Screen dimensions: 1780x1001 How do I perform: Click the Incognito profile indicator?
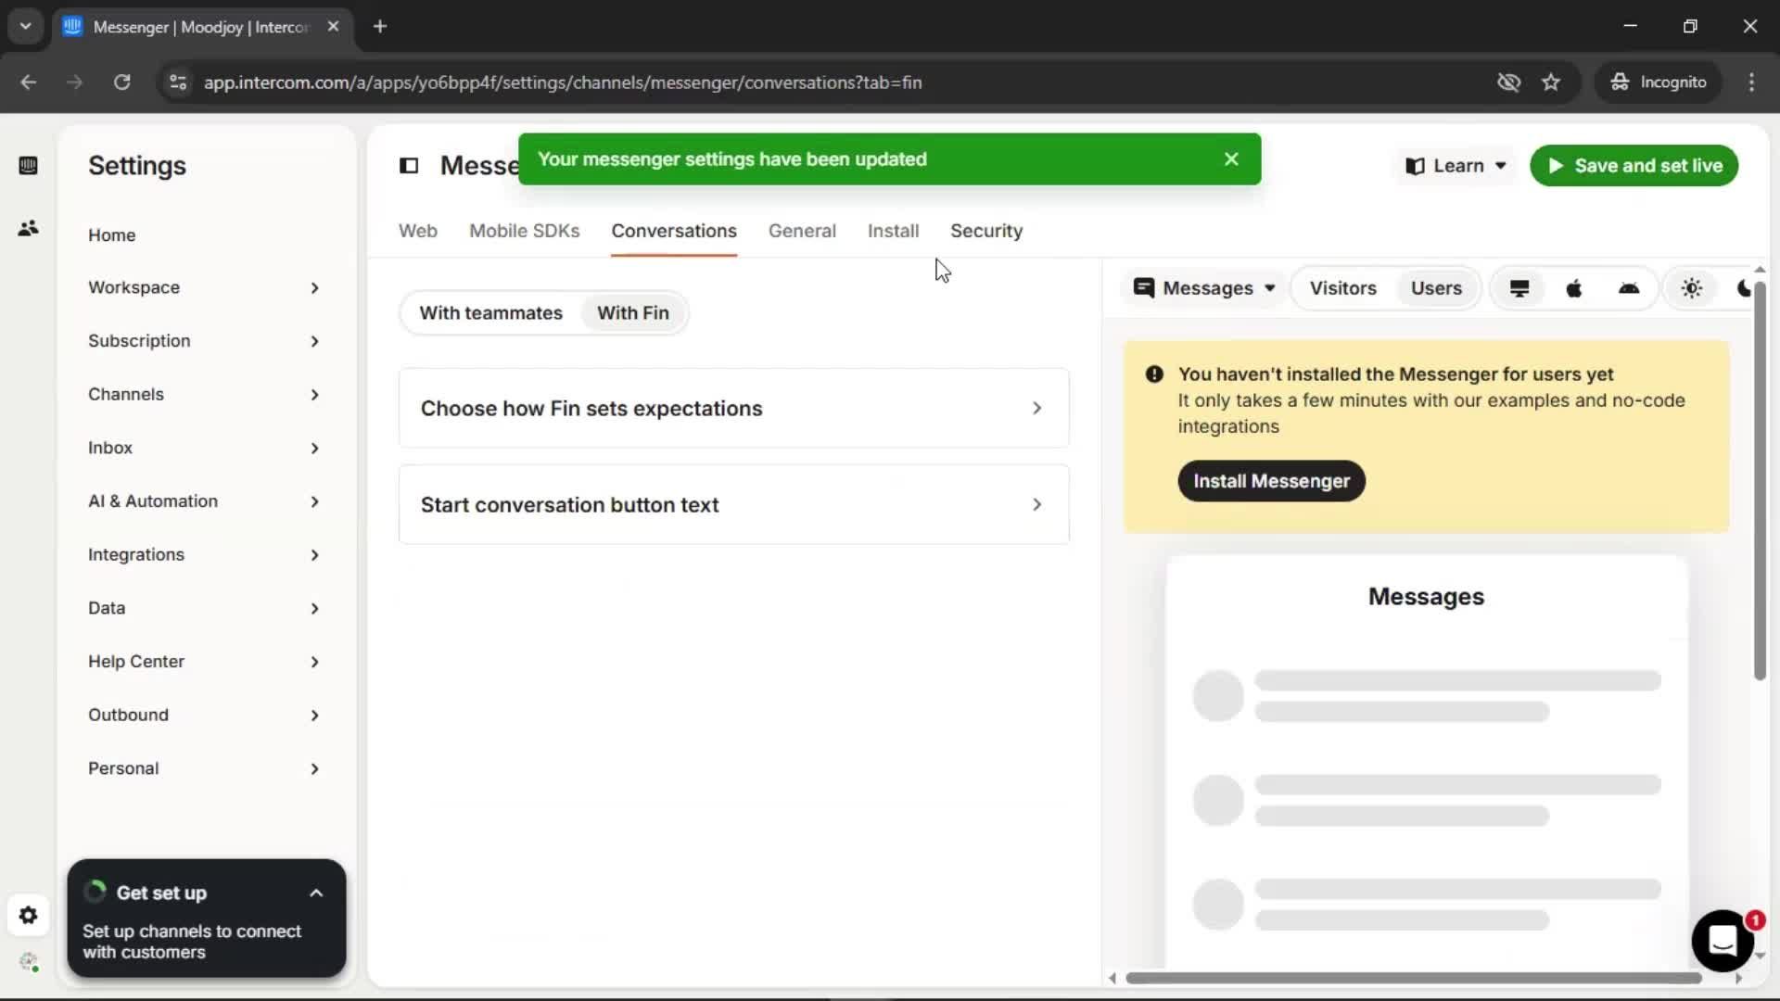[x=1659, y=82]
